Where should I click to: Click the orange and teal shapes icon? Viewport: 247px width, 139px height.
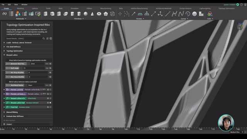click(18, 14)
